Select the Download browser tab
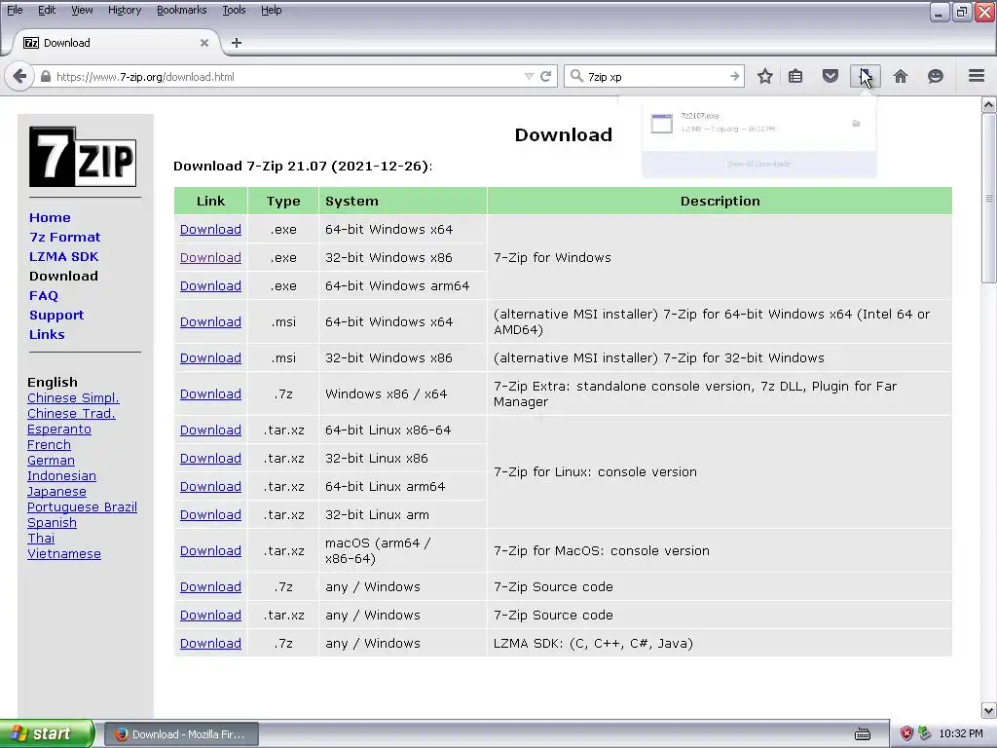Viewport: 997px width, 748px height. click(x=115, y=43)
